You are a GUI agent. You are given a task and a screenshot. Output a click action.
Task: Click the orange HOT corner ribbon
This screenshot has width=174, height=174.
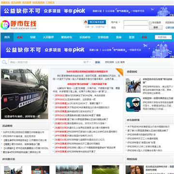pyautogui.click(x=120, y=72)
